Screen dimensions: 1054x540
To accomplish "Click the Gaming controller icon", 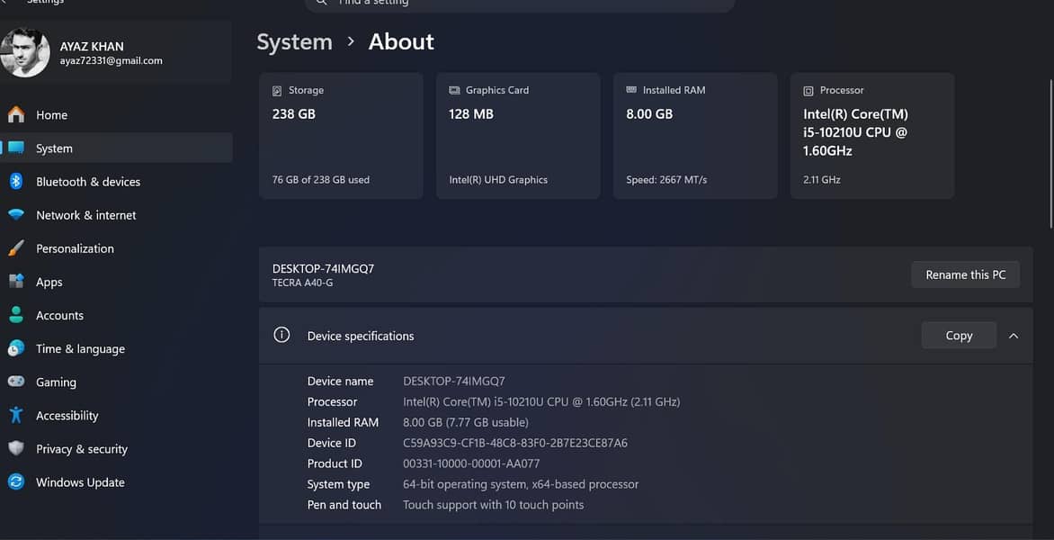I will 16,382.
